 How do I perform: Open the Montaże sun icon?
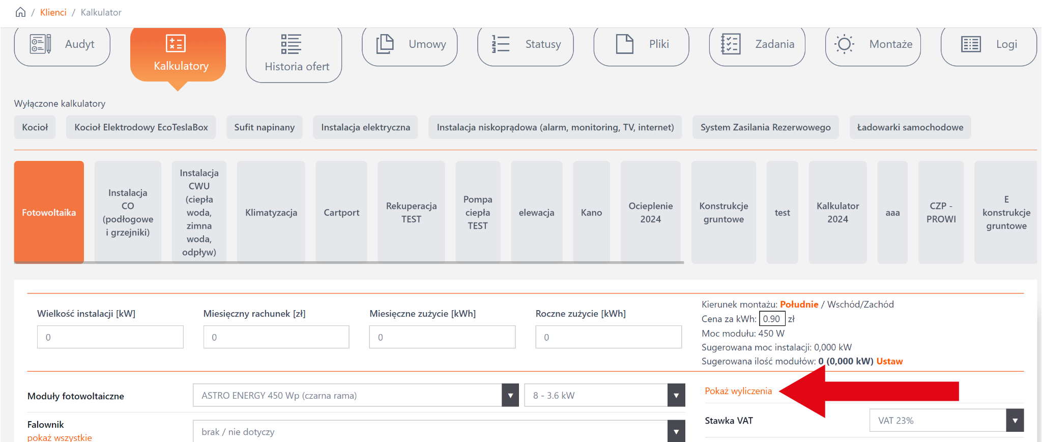pyautogui.click(x=844, y=44)
